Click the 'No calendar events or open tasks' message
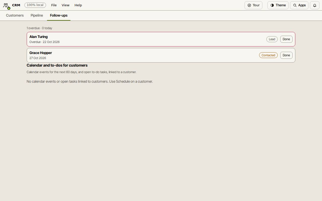The width and height of the screenshot is (322, 201). point(90,81)
